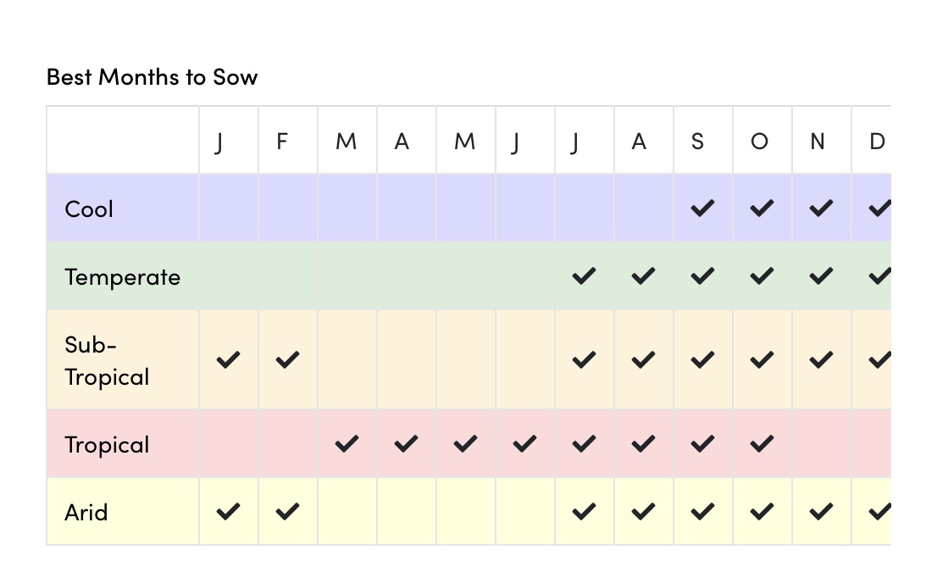
Task: Click the S month column header
Action: (x=697, y=142)
